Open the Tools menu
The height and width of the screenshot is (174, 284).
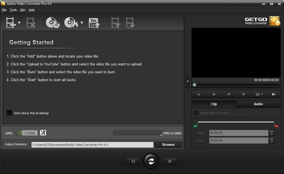click(13, 10)
